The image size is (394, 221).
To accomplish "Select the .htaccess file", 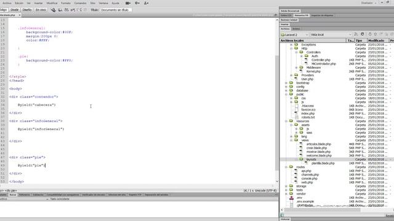I will (x=308, y=106).
